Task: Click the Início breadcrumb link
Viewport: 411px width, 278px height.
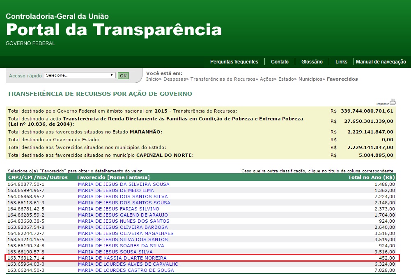Action: tap(152, 79)
